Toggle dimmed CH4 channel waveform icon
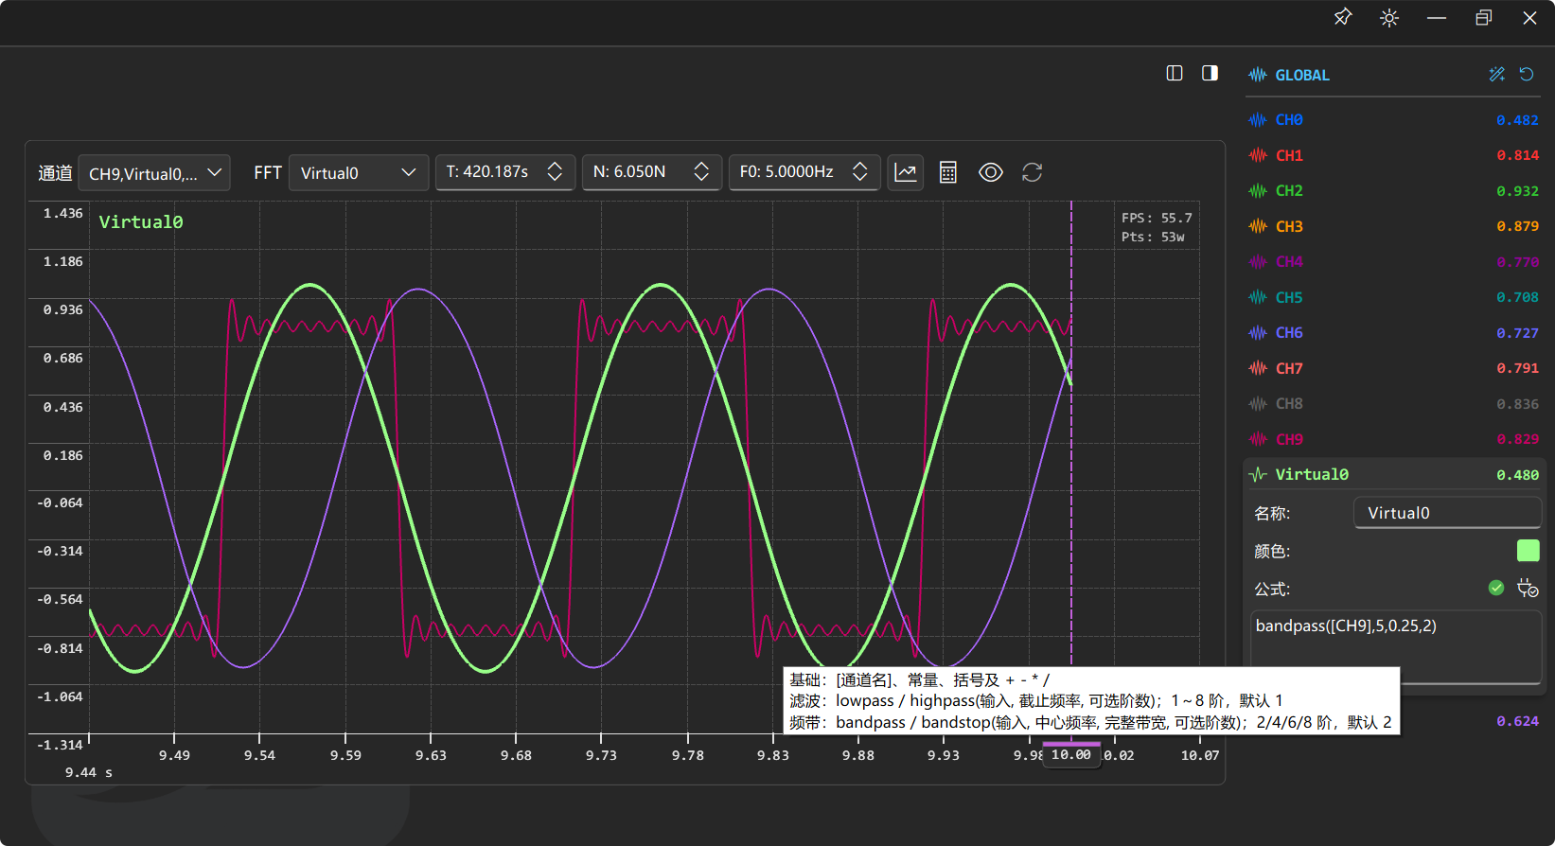 (1258, 262)
